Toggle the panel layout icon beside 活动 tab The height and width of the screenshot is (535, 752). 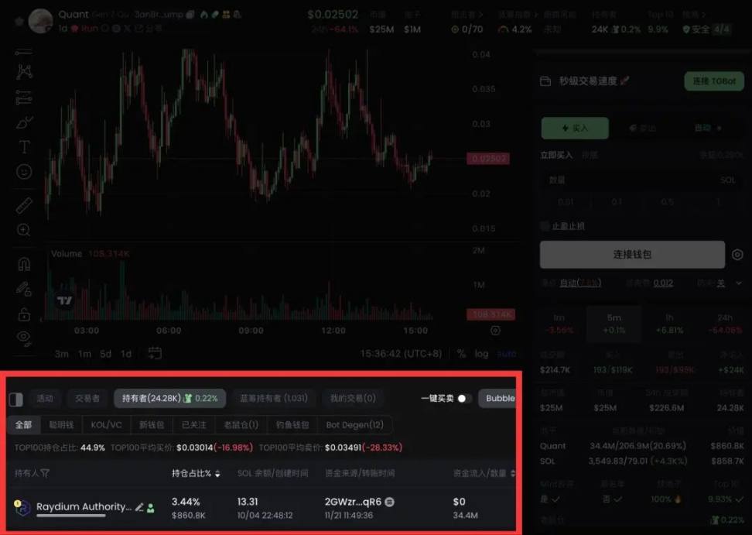click(x=15, y=399)
